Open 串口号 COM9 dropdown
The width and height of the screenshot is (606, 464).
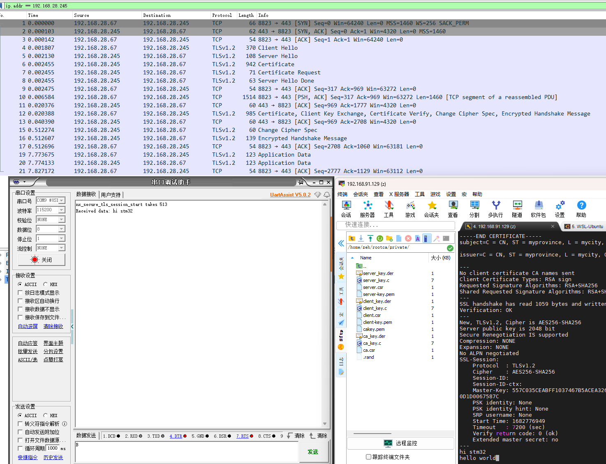click(62, 201)
